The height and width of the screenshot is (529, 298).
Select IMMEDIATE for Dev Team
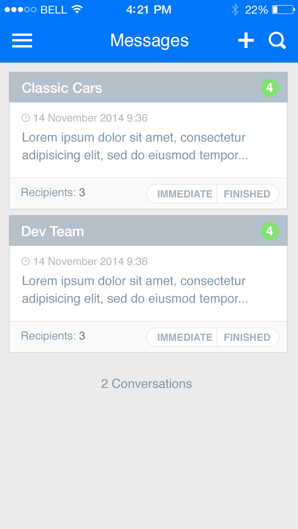(184, 338)
